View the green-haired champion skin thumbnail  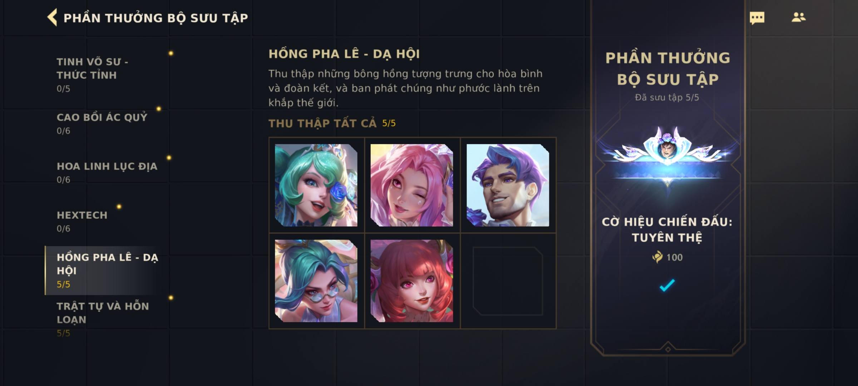(316, 185)
